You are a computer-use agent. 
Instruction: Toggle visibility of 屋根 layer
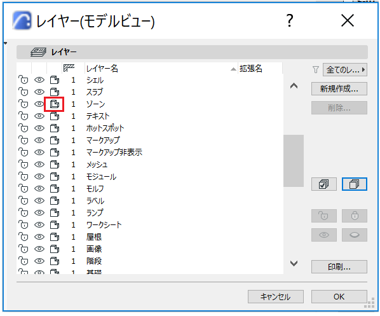pos(39,237)
